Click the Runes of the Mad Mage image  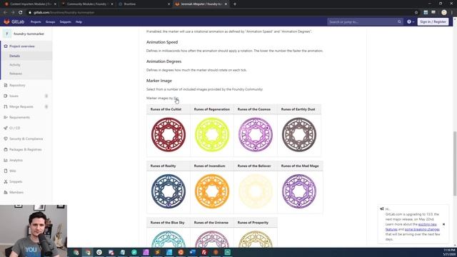pyautogui.click(x=299, y=191)
